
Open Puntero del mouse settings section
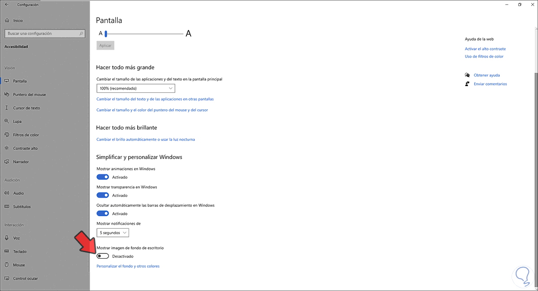30,94
